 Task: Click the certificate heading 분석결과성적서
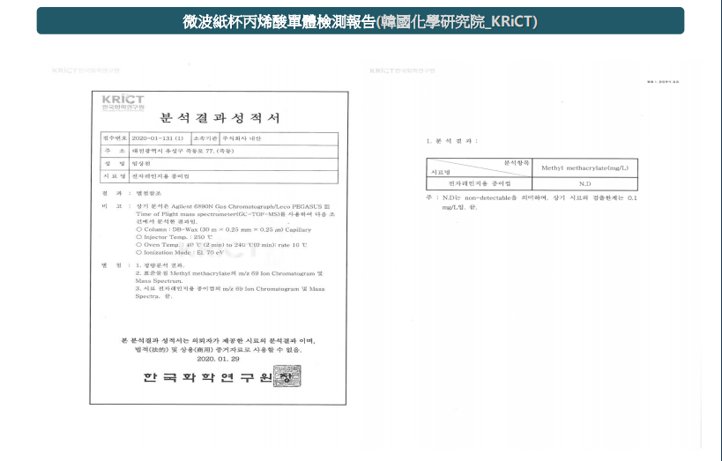point(220,118)
